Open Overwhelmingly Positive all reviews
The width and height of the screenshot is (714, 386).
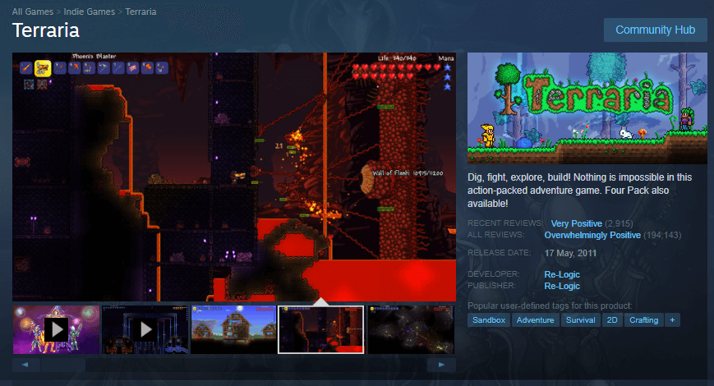click(x=592, y=236)
